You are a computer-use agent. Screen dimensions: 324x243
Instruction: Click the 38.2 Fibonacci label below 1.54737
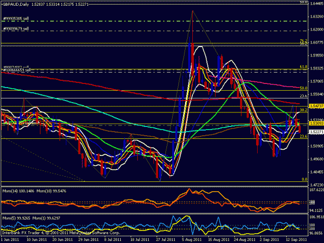coord(303,110)
